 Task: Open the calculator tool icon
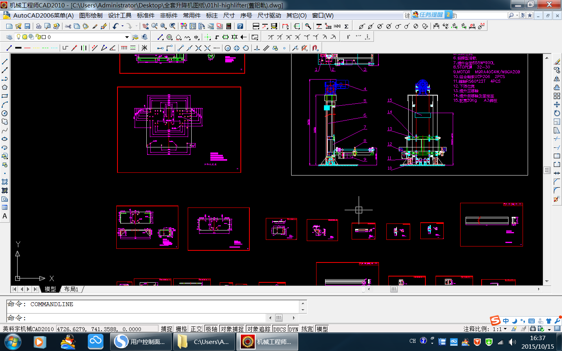(x=229, y=26)
